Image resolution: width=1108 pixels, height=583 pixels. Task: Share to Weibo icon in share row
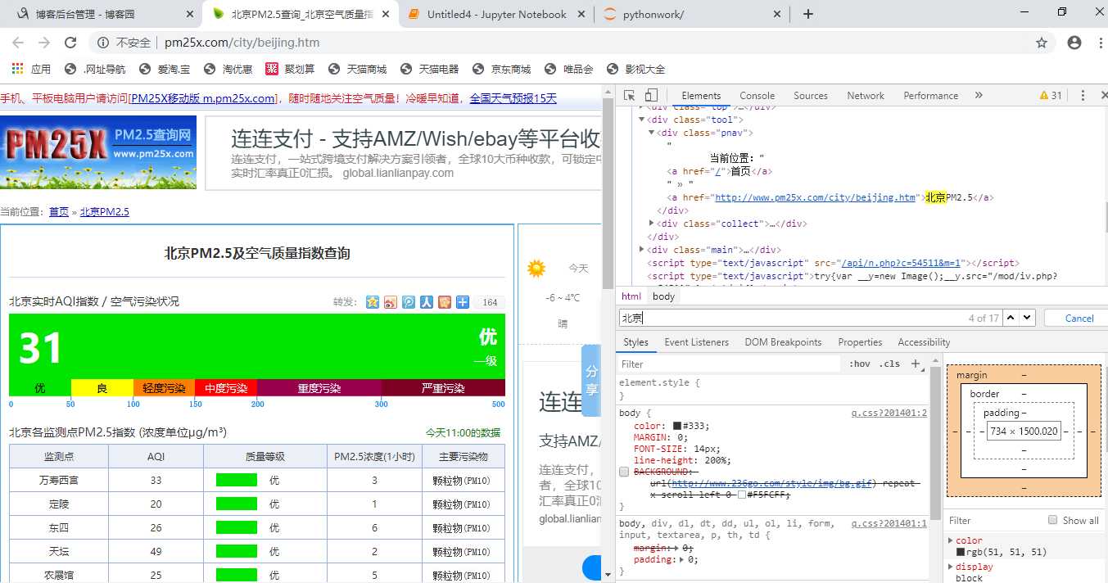click(x=391, y=302)
